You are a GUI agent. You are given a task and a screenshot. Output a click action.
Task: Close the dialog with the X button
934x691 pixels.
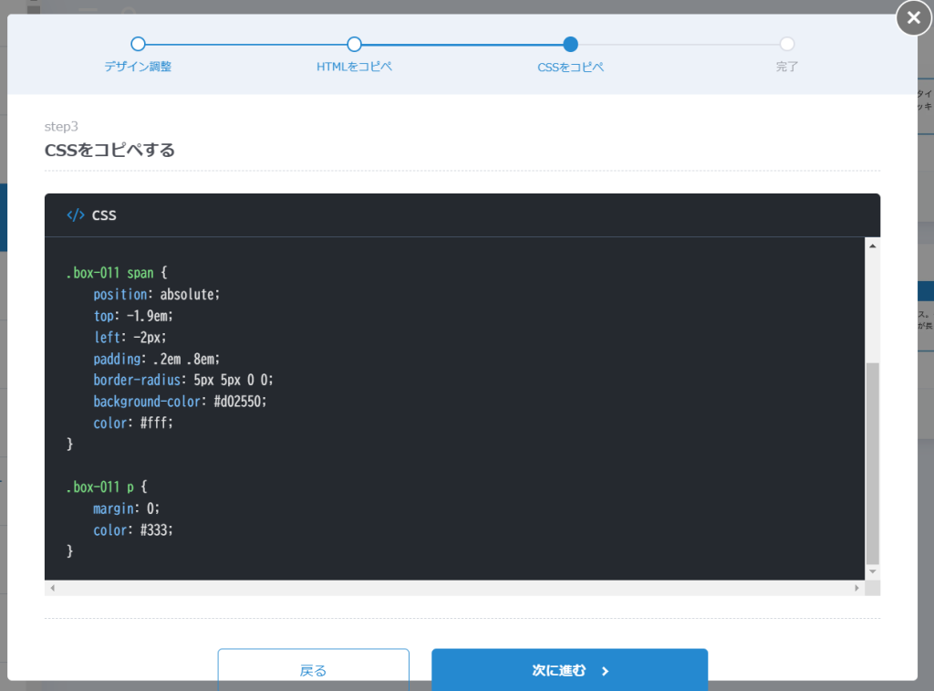[914, 18]
